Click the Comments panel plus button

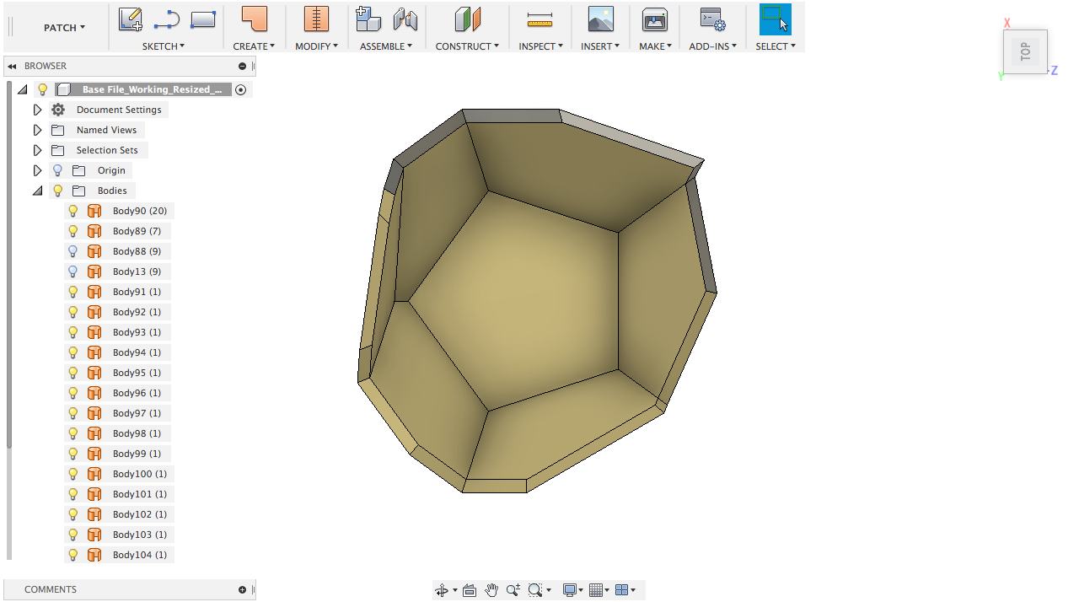click(x=243, y=589)
